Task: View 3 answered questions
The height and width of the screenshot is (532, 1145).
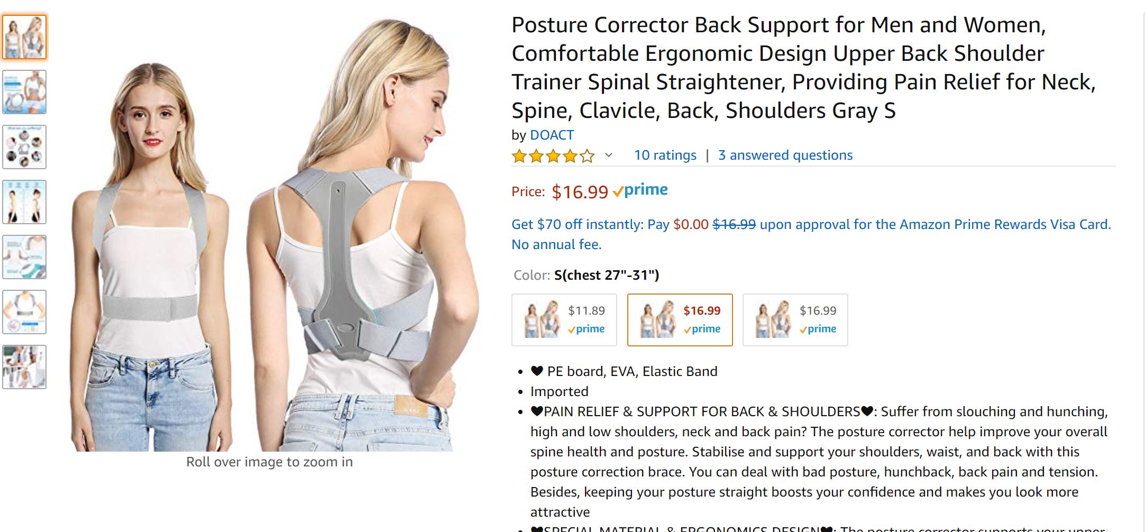Action: pyautogui.click(x=785, y=155)
